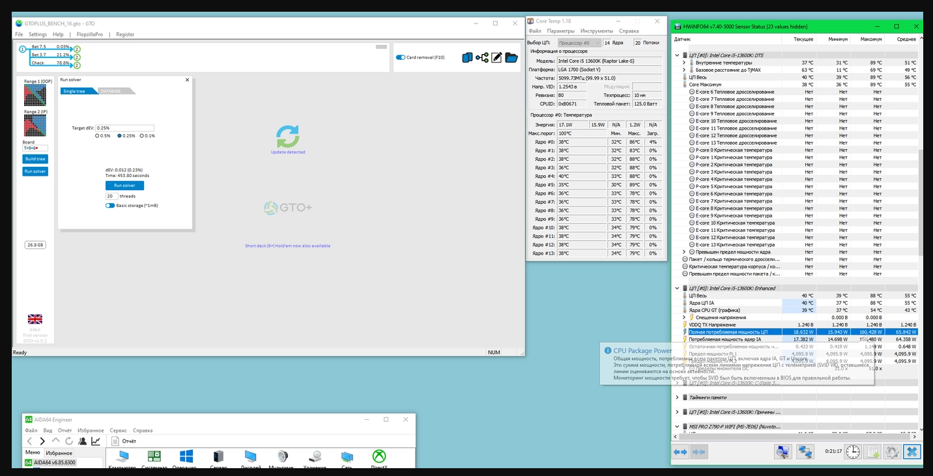This screenshot has height=476, width=933.
Task: Open the DirectX category icon in AIDA64
Action: click(x=379, y=457)
